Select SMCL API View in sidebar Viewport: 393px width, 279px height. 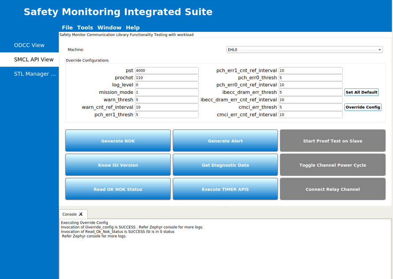(29, 59)
